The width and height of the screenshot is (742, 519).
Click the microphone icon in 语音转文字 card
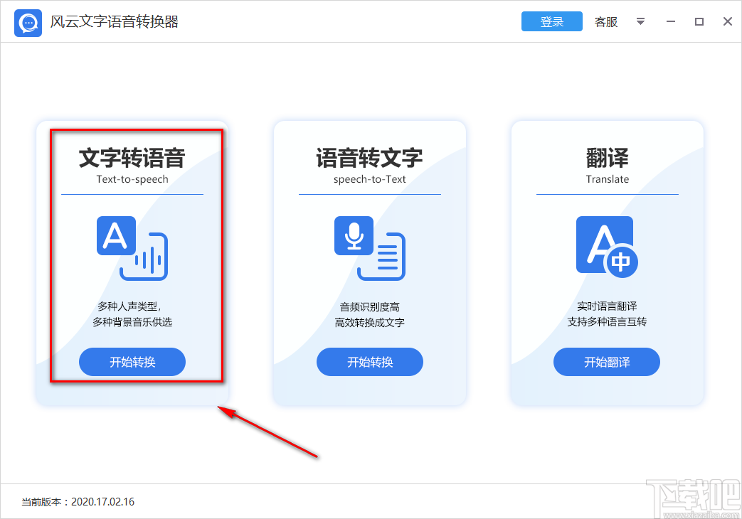(356, 236)
